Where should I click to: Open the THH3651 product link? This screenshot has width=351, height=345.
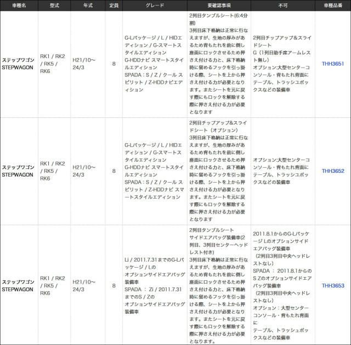(x=333, y=64)
